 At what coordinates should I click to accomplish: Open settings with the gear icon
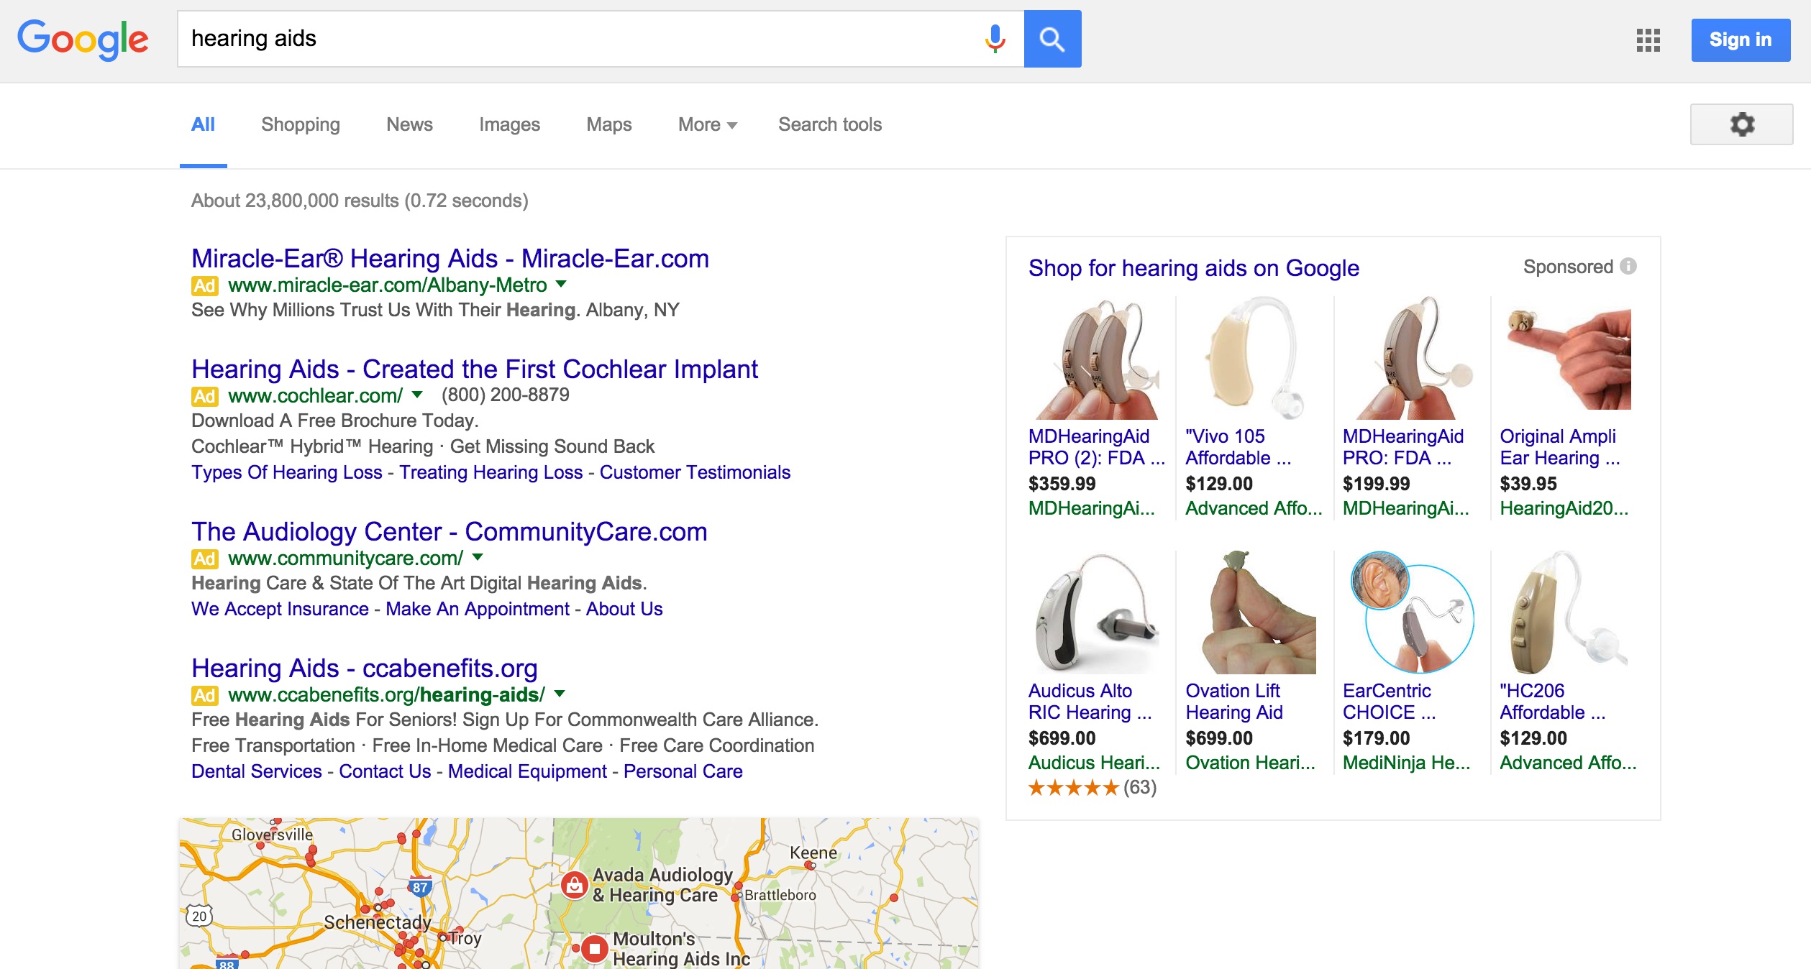point(1741,124)
